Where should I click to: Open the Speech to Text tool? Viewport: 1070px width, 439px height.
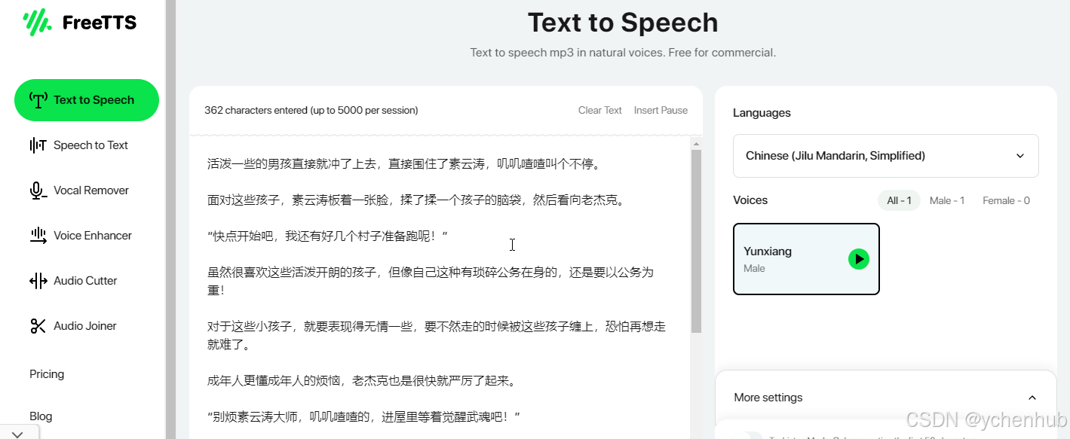(79, 145)
